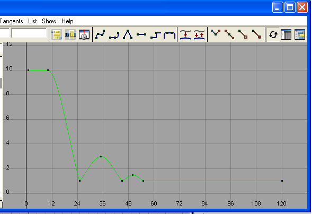Frame all keys toolbar icon
Image resolution: width=312 pixels, height=214 pixels.
(x=57, y=34)
